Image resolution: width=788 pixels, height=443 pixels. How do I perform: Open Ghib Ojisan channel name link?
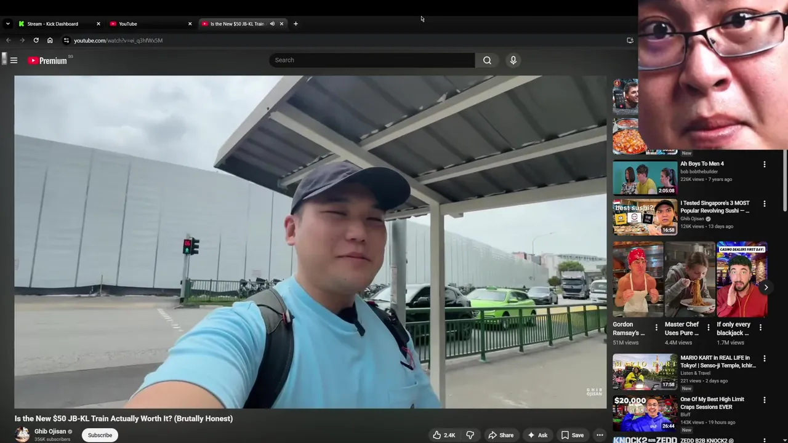click(50, 431)
